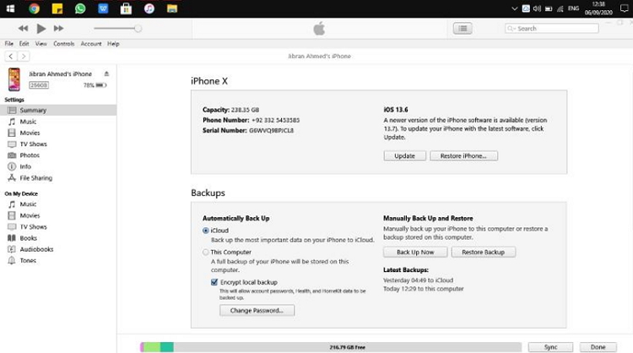Show hidden system tray icons
The width and height of the screenshot is (633, 353).
point(514,8)
